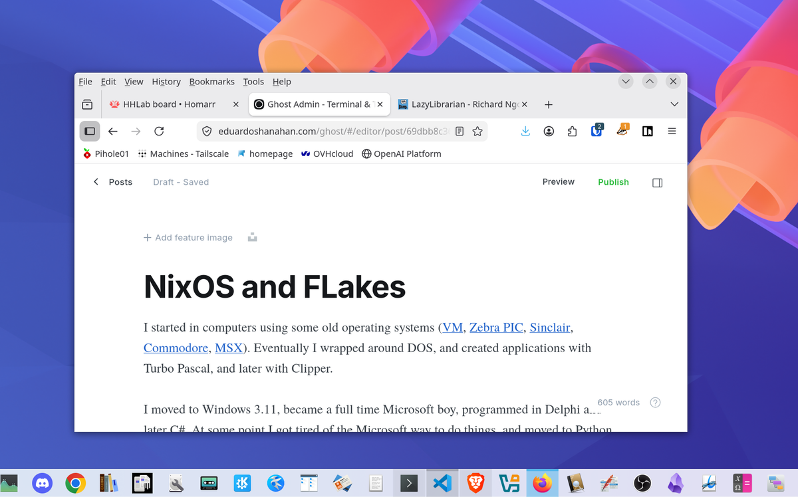Open the Firefox hamburger application menu
Viewport: 798px width, 497px height.
(672, 131)
